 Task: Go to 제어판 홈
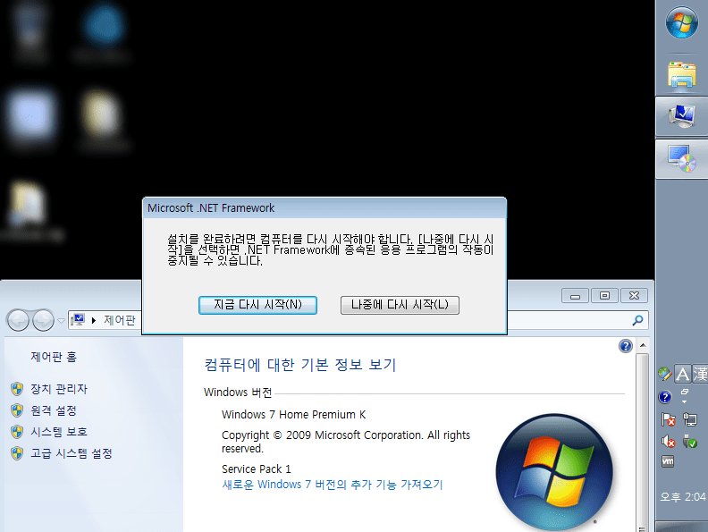pyautogui.click(x=54, y=357)
